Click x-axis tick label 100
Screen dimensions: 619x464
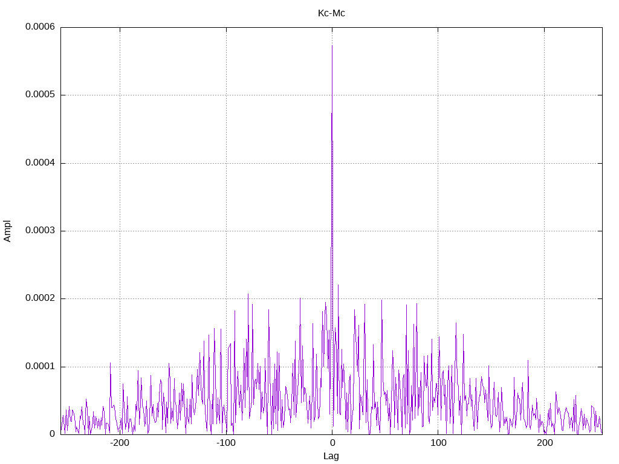tap(438, 443)
